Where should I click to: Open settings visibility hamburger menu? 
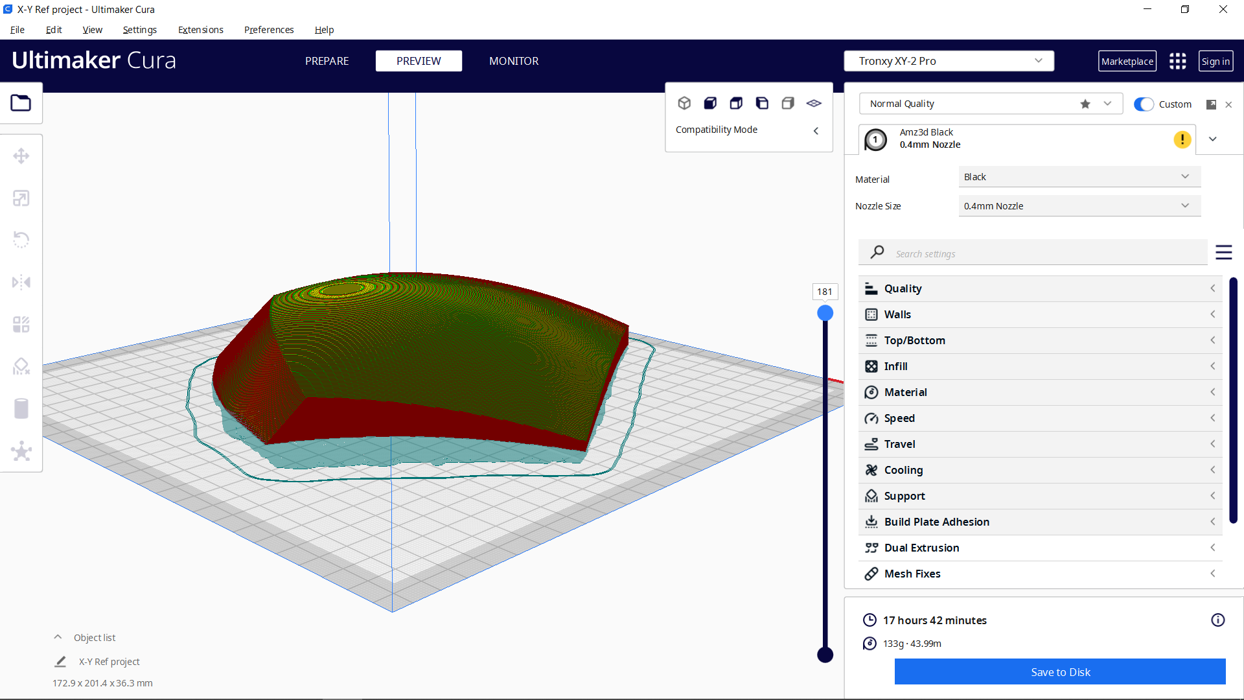[1224, 252]
